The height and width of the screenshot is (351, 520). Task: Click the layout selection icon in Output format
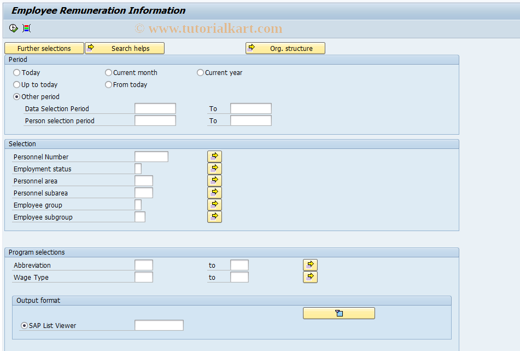click(338, 313)
